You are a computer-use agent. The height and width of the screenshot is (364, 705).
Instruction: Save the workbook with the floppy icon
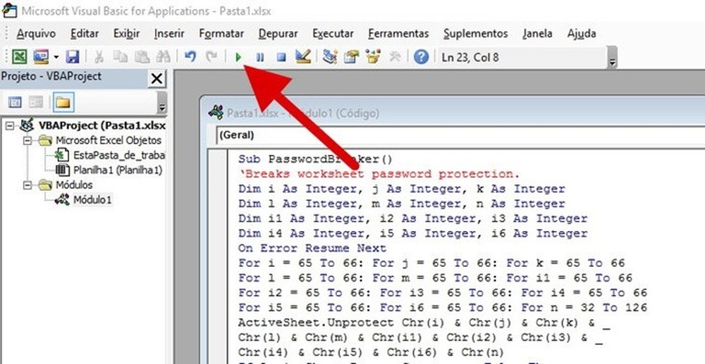coord(73,57)
